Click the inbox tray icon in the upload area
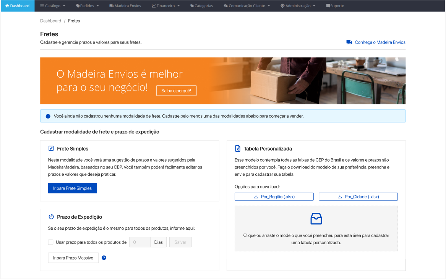Image resolution: width=446 pixels, height=279 pixels. 316,218
